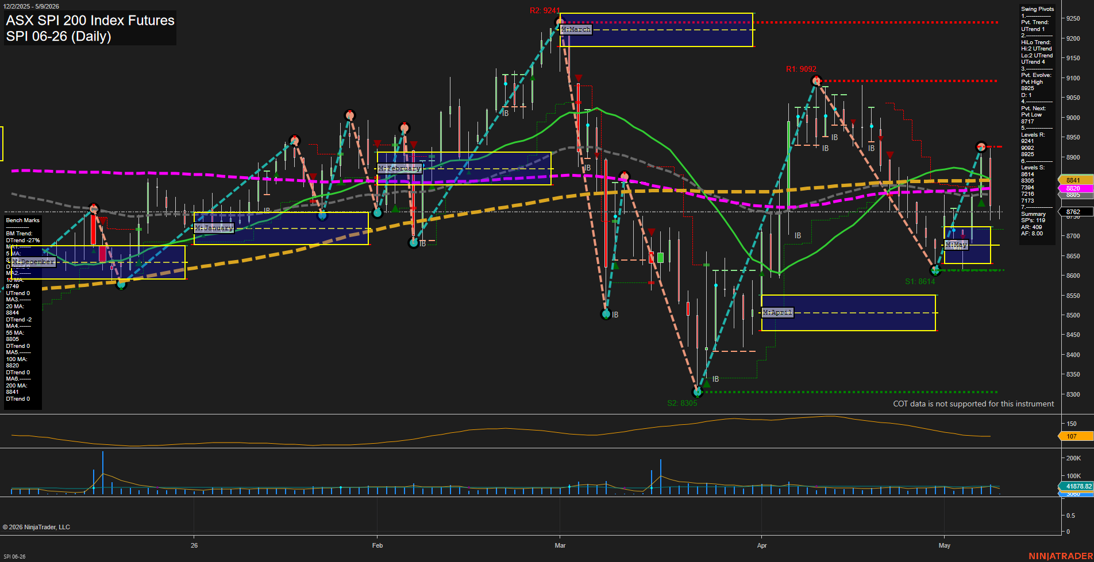The height and width of the screenshot is (562, 1094).
Task: Click the M:December monthly box label
Action: pos(33,262)
